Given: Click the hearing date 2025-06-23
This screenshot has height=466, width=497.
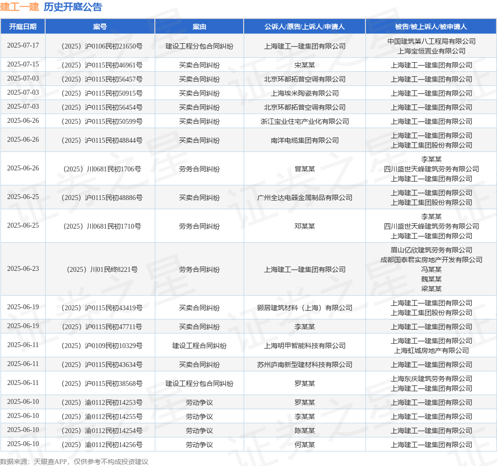Looking at the screenshot, I should click(x=23, y=269).
